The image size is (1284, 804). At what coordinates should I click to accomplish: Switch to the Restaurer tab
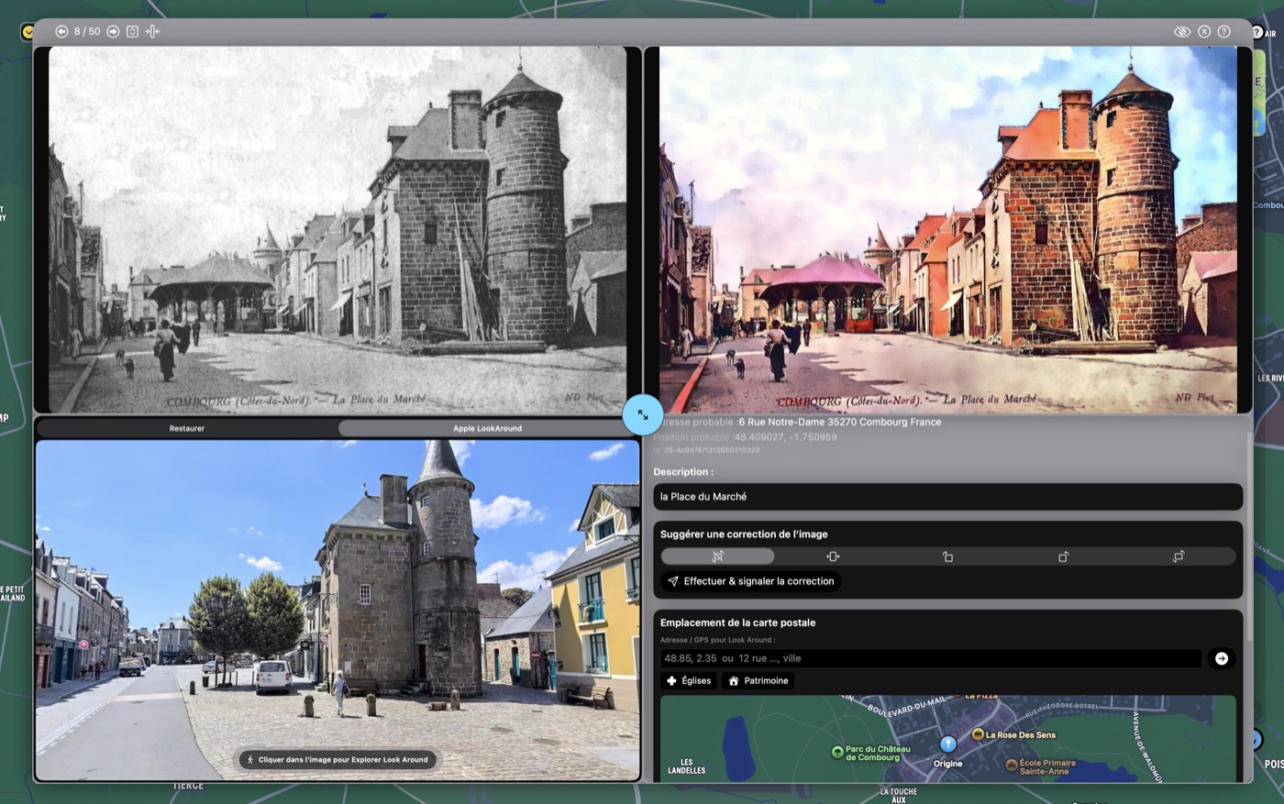click(x=187, y=428)
